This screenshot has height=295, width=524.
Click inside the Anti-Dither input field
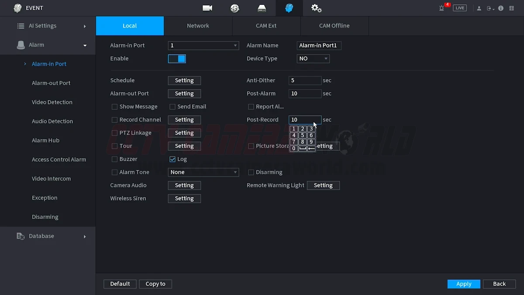click(304, 80)
